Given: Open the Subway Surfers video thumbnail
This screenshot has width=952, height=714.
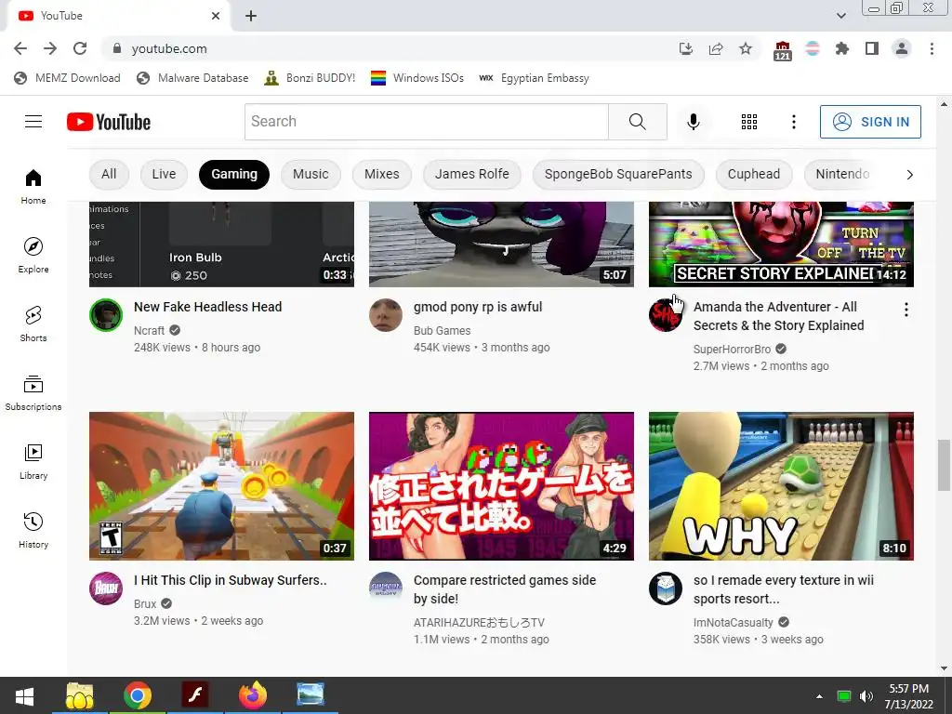Looking at the screenshot, I should tap(221, 485).
